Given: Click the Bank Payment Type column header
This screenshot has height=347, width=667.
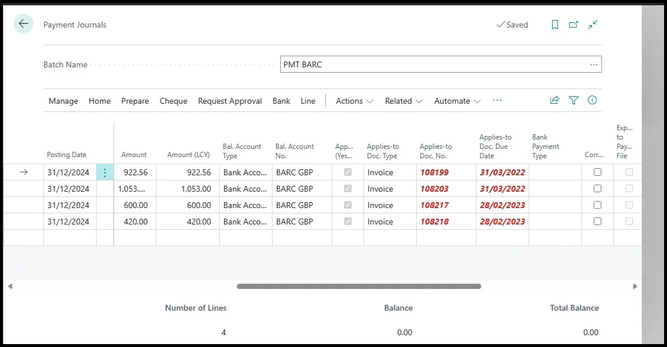Looking at the screenshot, I should tap(545, 147).
